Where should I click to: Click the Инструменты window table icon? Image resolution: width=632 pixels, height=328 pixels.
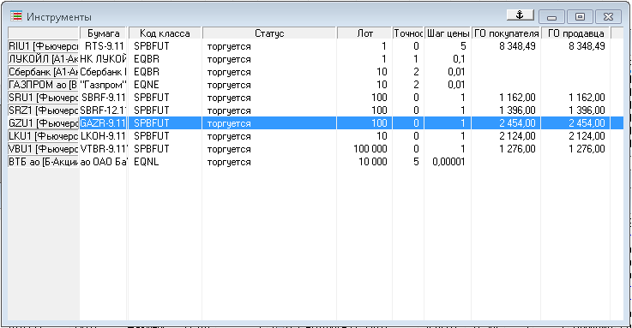coord(16,16)
